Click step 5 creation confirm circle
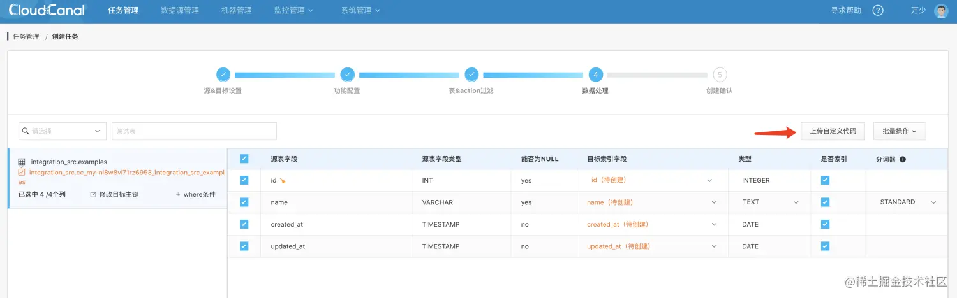This screenshot has height=298, width=957. pyautogui.click(x=720, y=74)
